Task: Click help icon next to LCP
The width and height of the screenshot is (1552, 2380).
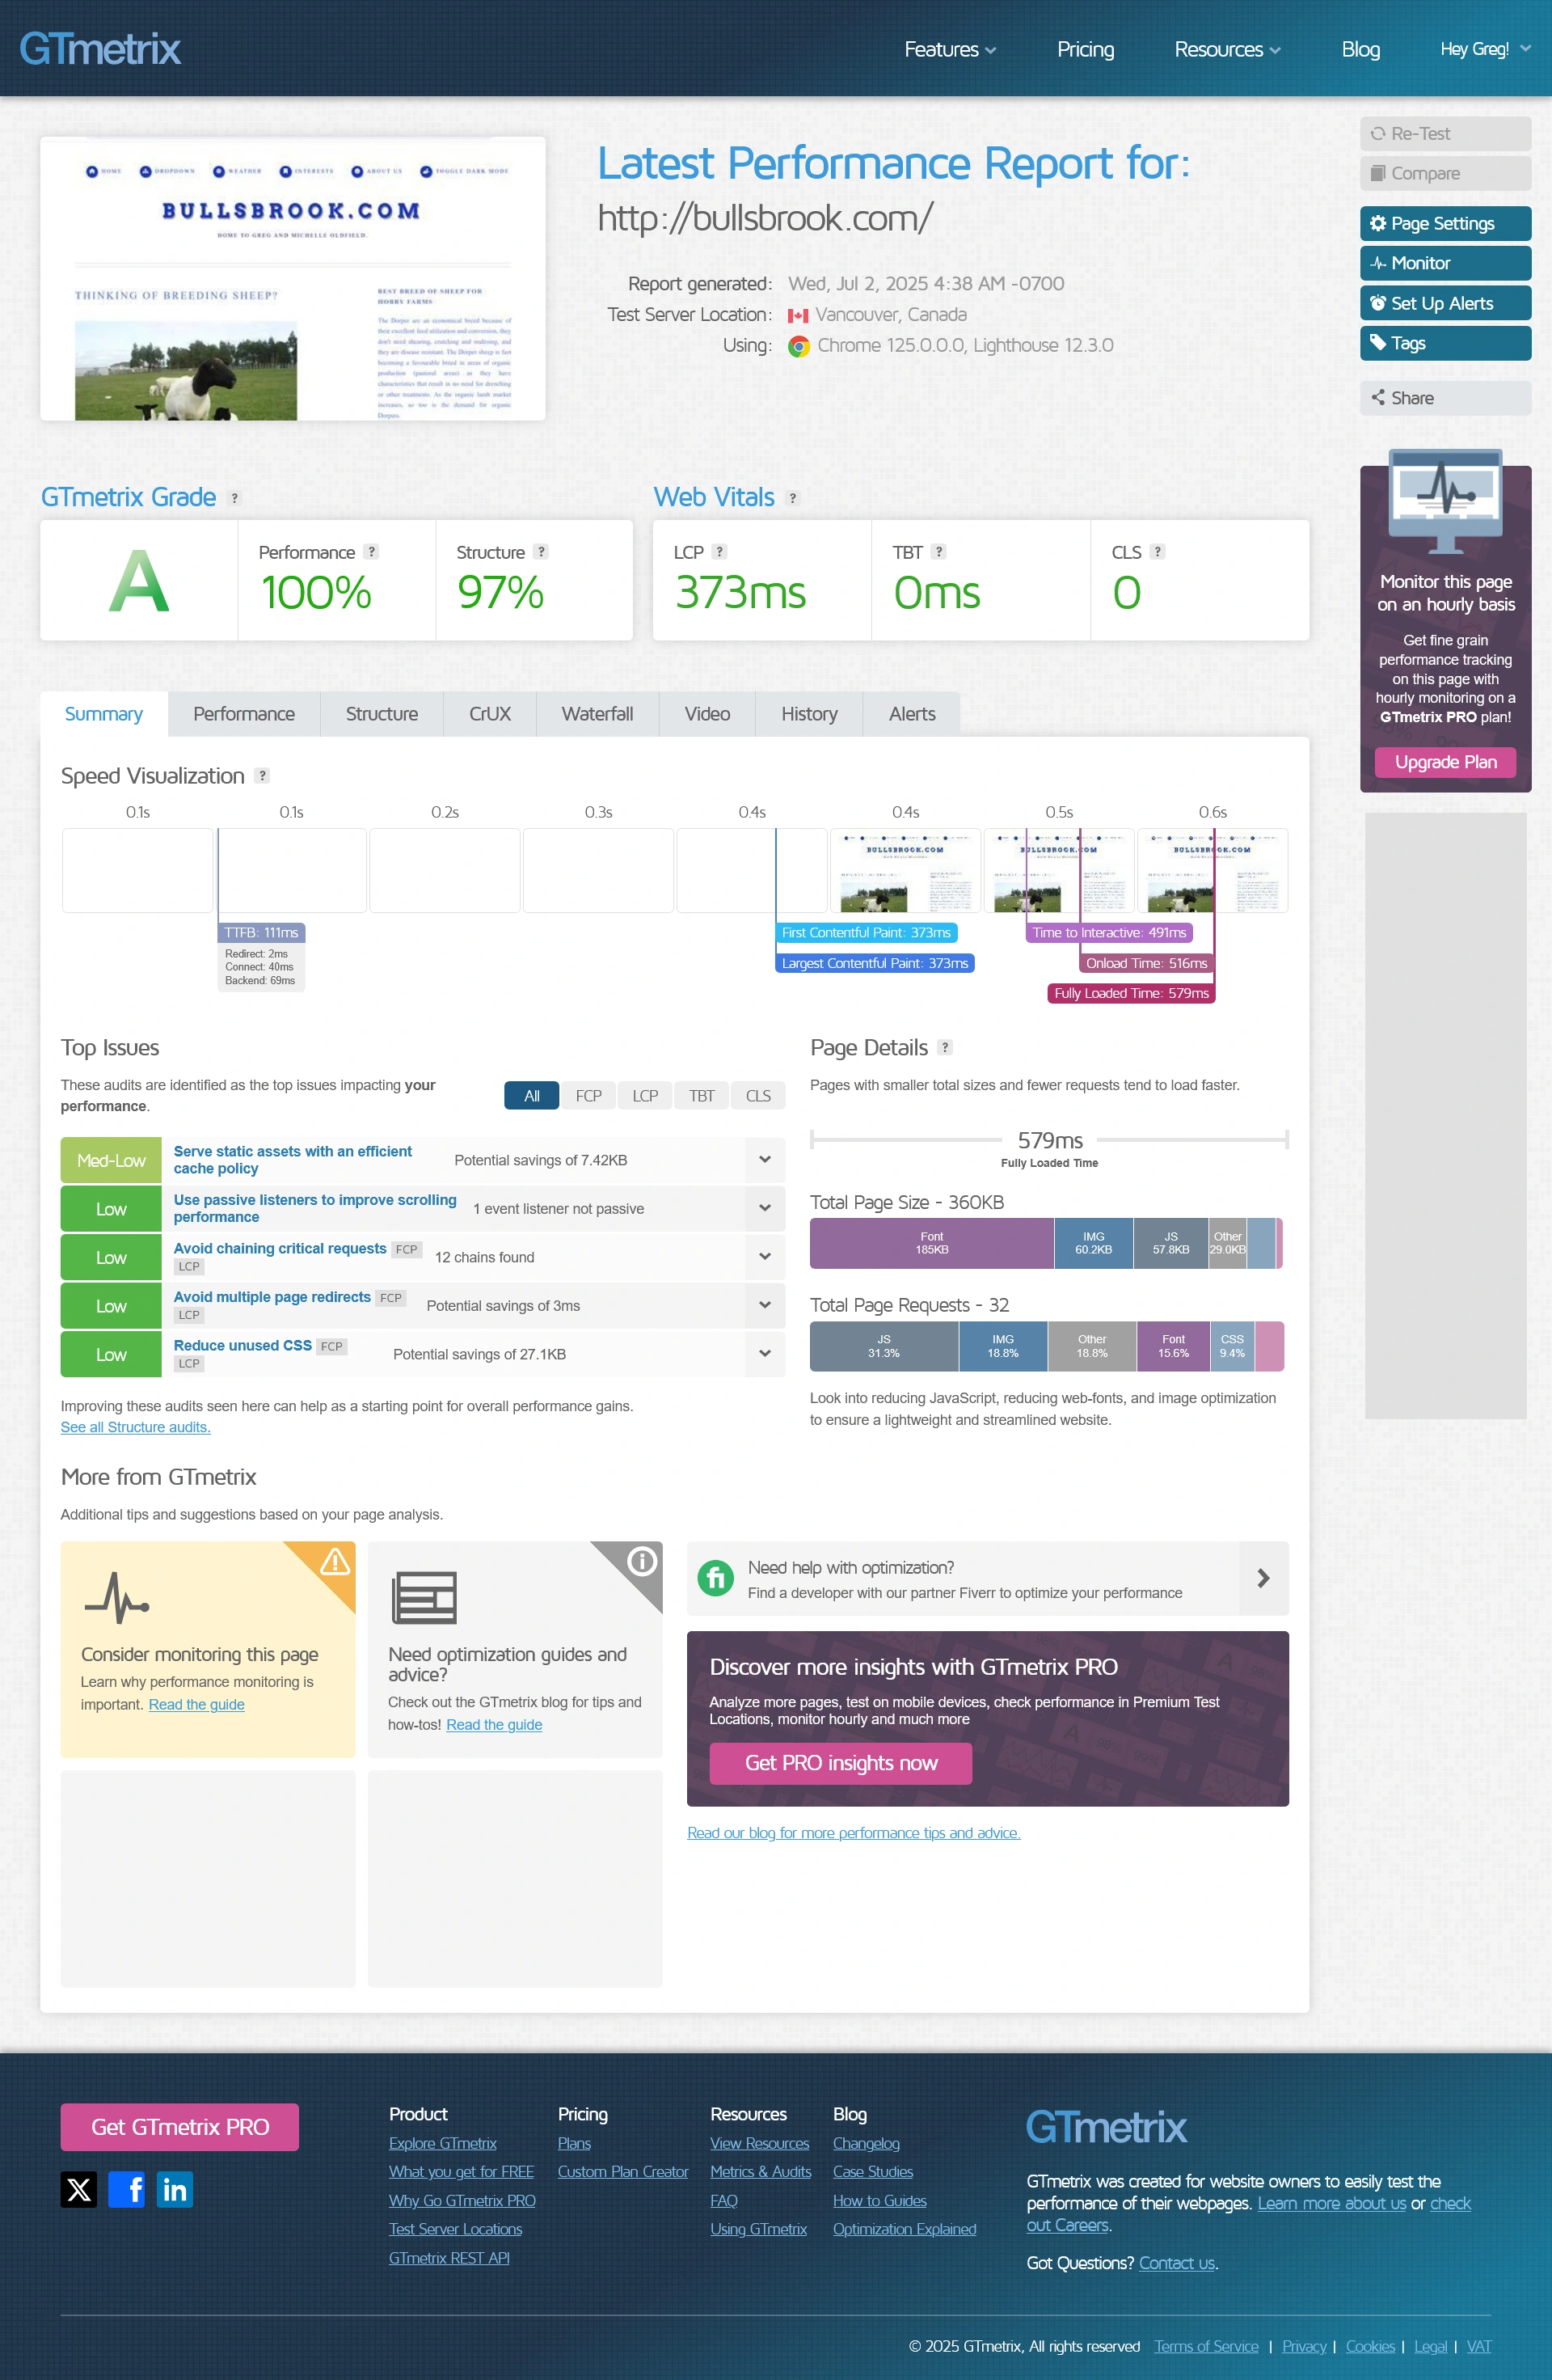Action: click(x=719, y=551)
